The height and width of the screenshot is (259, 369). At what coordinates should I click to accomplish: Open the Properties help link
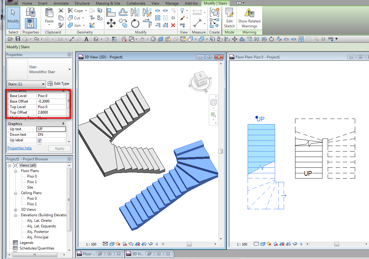tap(19, 148)
